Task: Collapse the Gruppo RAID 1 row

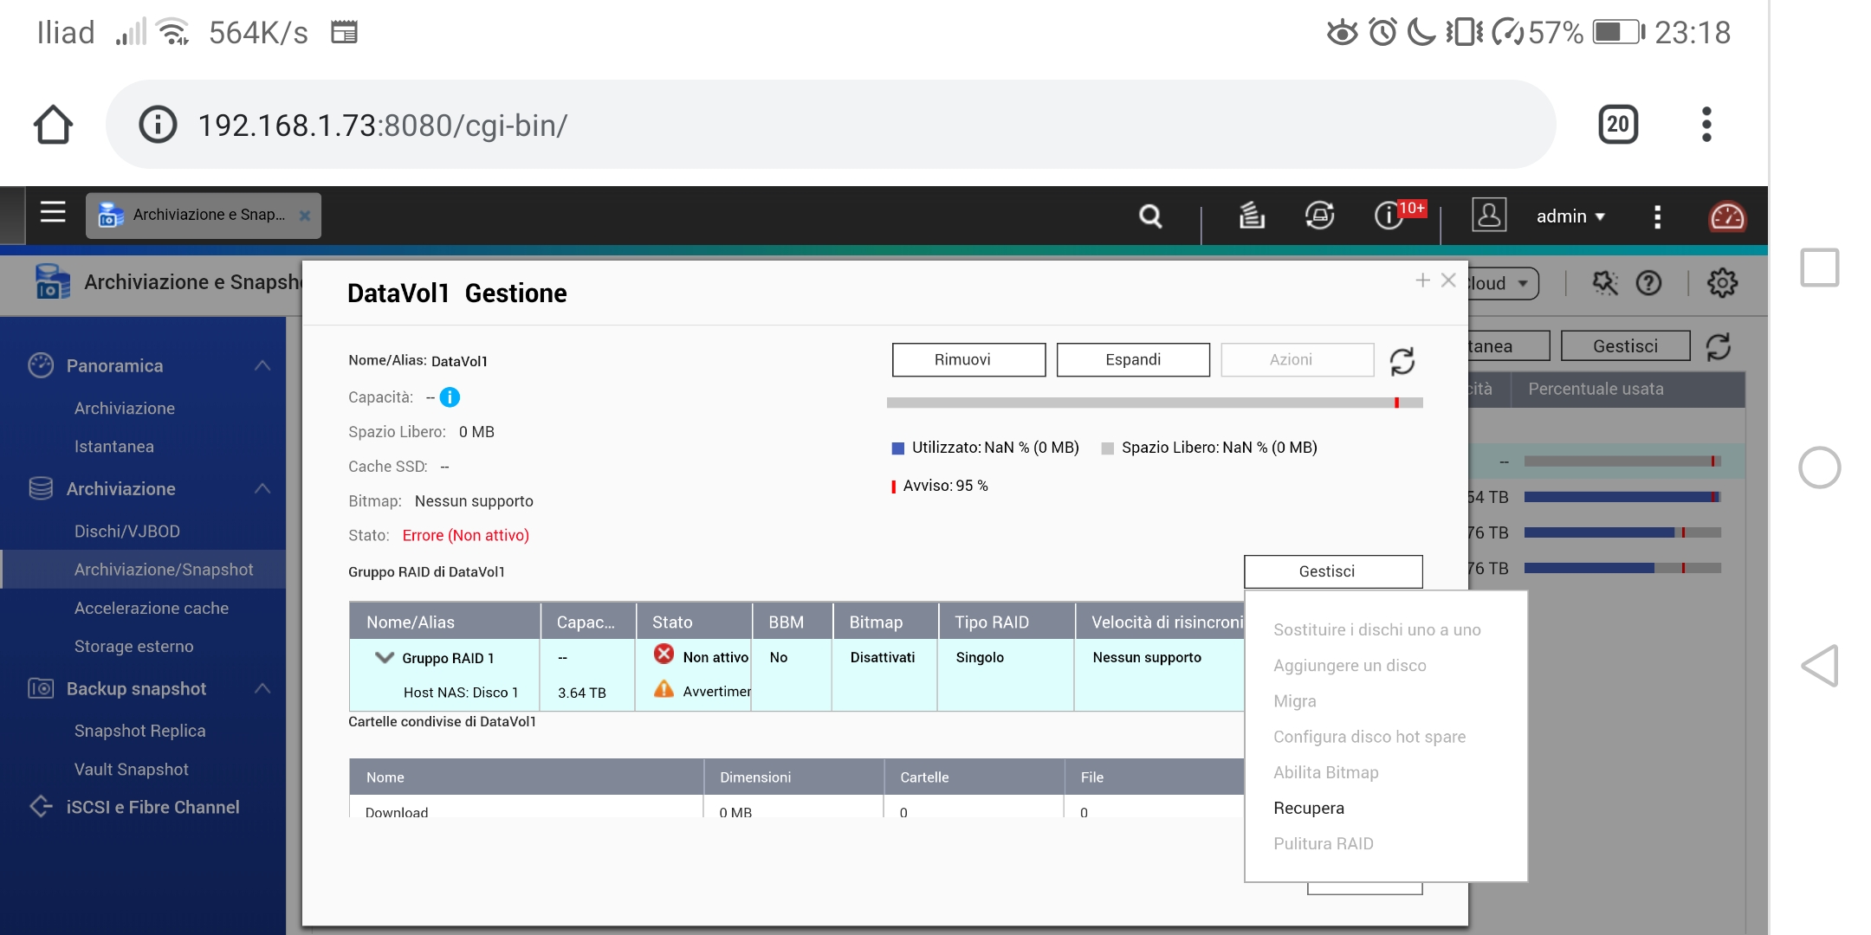Action: pyautogui.click(x=384, y=658)
